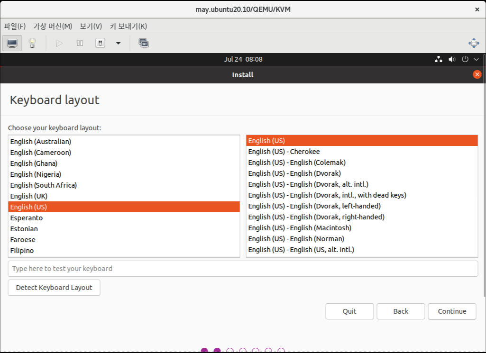Select English (US) - Cherokee variant
The image size is (486, 353).
tap(362, 152)
